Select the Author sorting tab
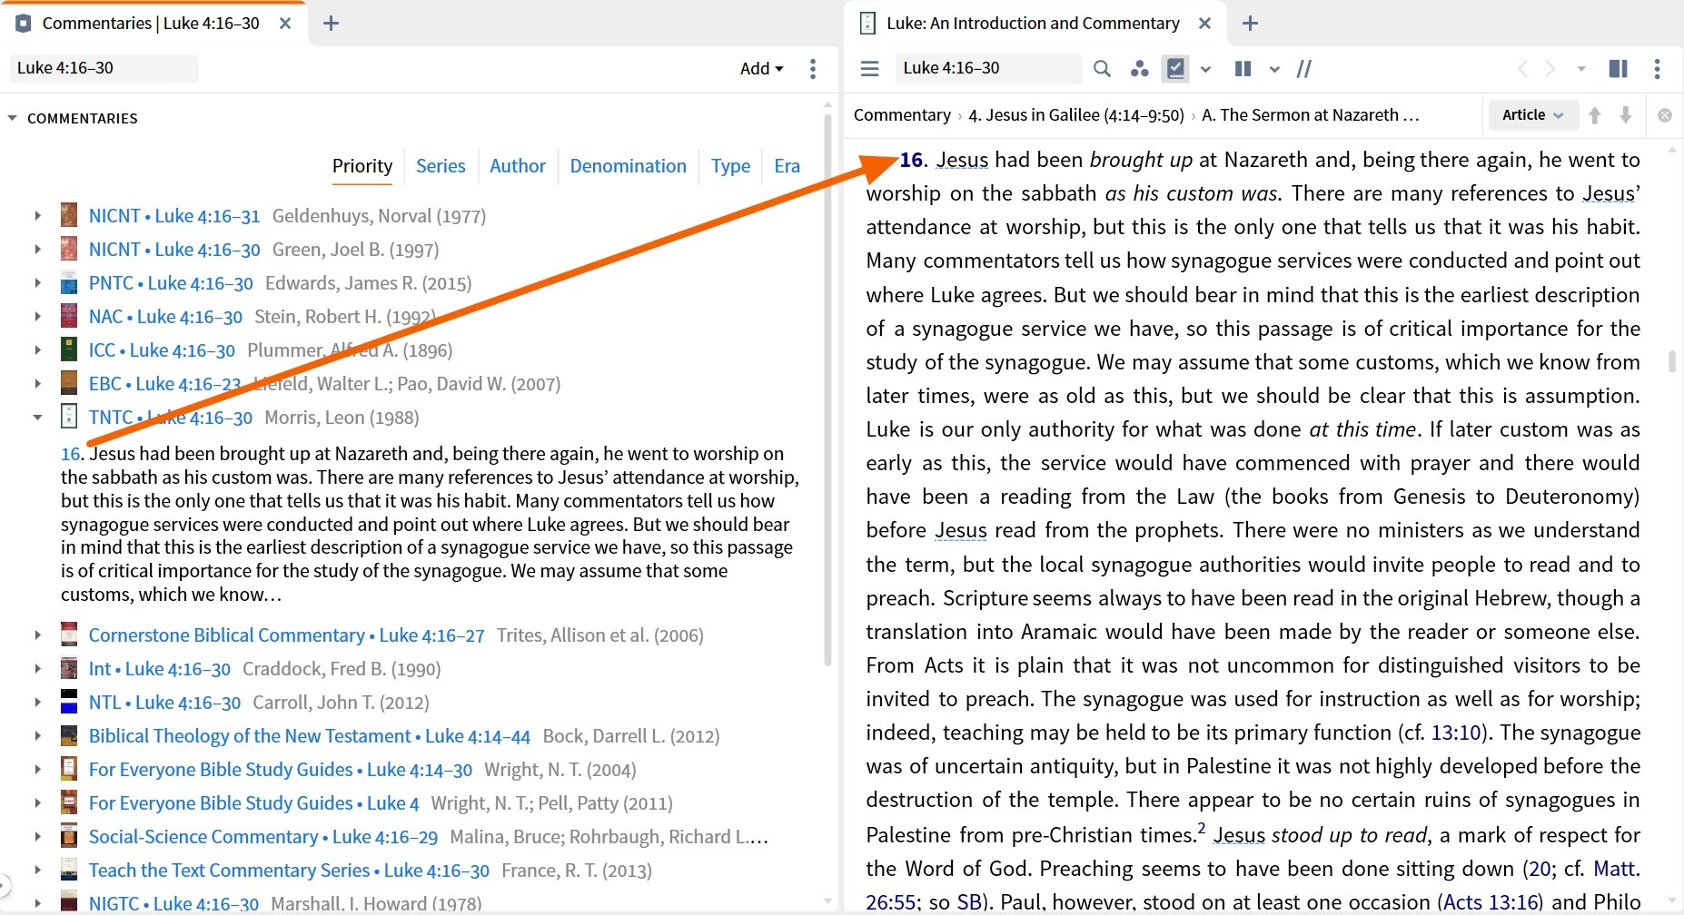This screenshot has height=915, width=1684. pyautogui.click(x=518, y=166)
